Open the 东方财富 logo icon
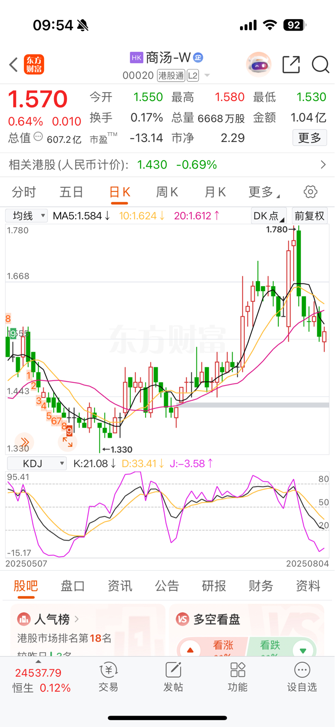The height and width of the screenshot is (727, 335). 34,65
